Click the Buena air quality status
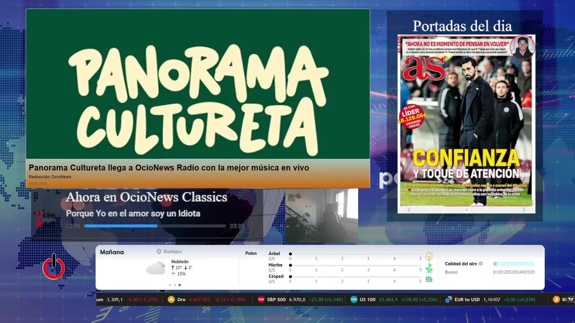 pos(451,272)
